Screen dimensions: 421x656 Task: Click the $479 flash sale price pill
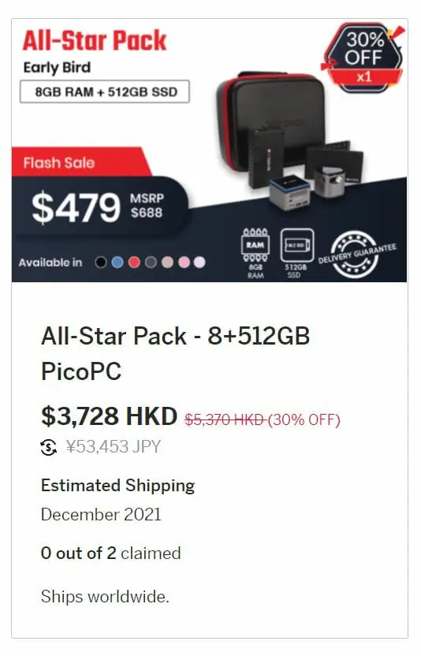click(x=100, y=207)
